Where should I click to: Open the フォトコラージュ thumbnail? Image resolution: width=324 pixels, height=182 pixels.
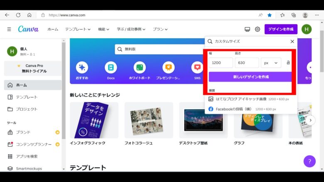point(149,120)
